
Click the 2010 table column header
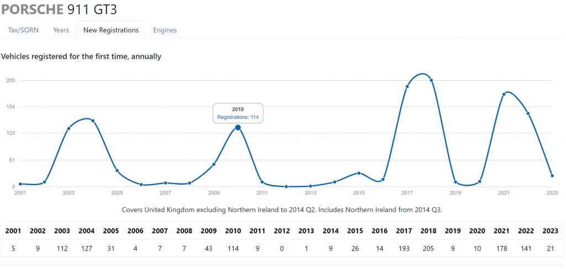pos(233,231)
